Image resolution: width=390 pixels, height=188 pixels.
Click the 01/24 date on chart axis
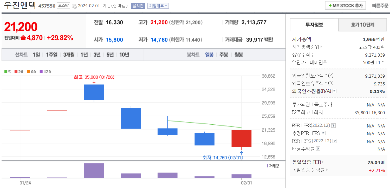tap(25, 183)
